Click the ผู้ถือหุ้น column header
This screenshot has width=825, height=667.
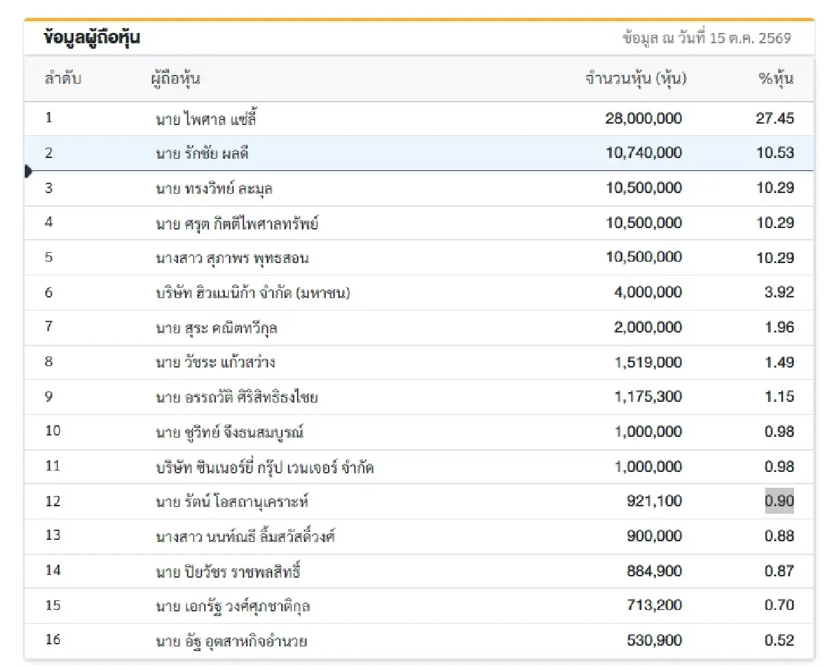(x=175, y=78)
